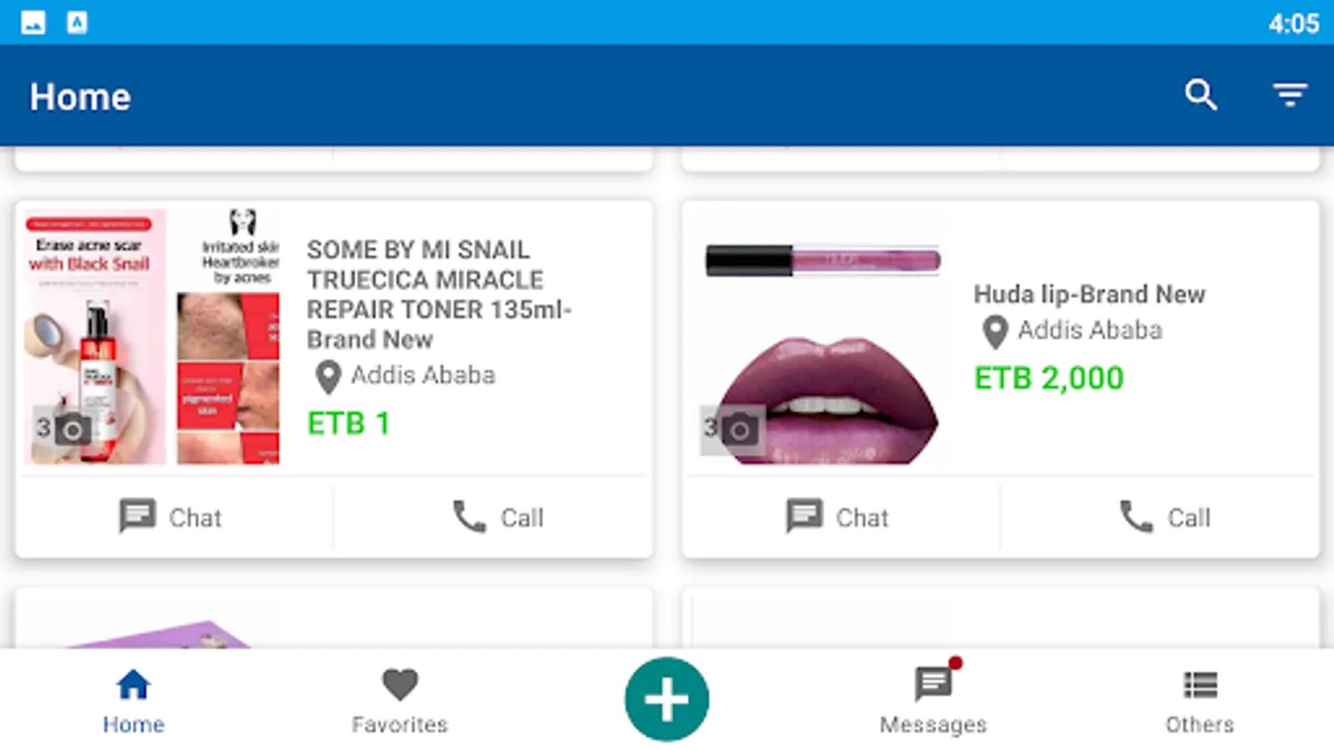The image size is (1334, 750).
Task: View photo count badge on toner image
Action: pyautogui.click(x=63, y=429)
